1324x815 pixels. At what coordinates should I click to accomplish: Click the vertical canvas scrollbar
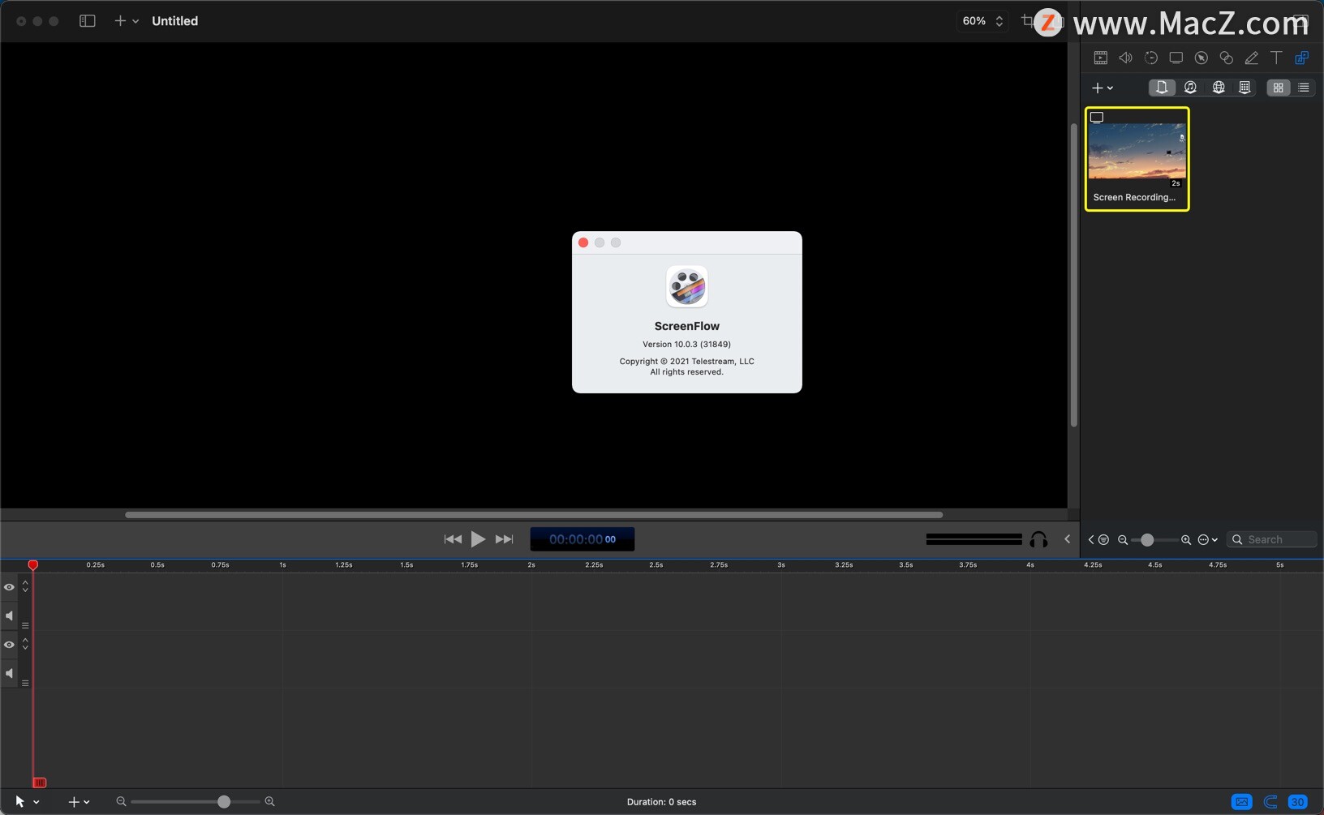[1073, 276]
